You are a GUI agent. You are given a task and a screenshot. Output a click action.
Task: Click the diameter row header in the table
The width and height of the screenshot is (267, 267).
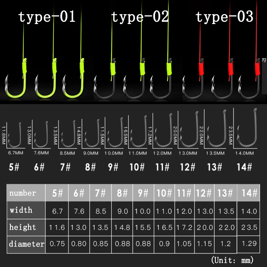26,244
